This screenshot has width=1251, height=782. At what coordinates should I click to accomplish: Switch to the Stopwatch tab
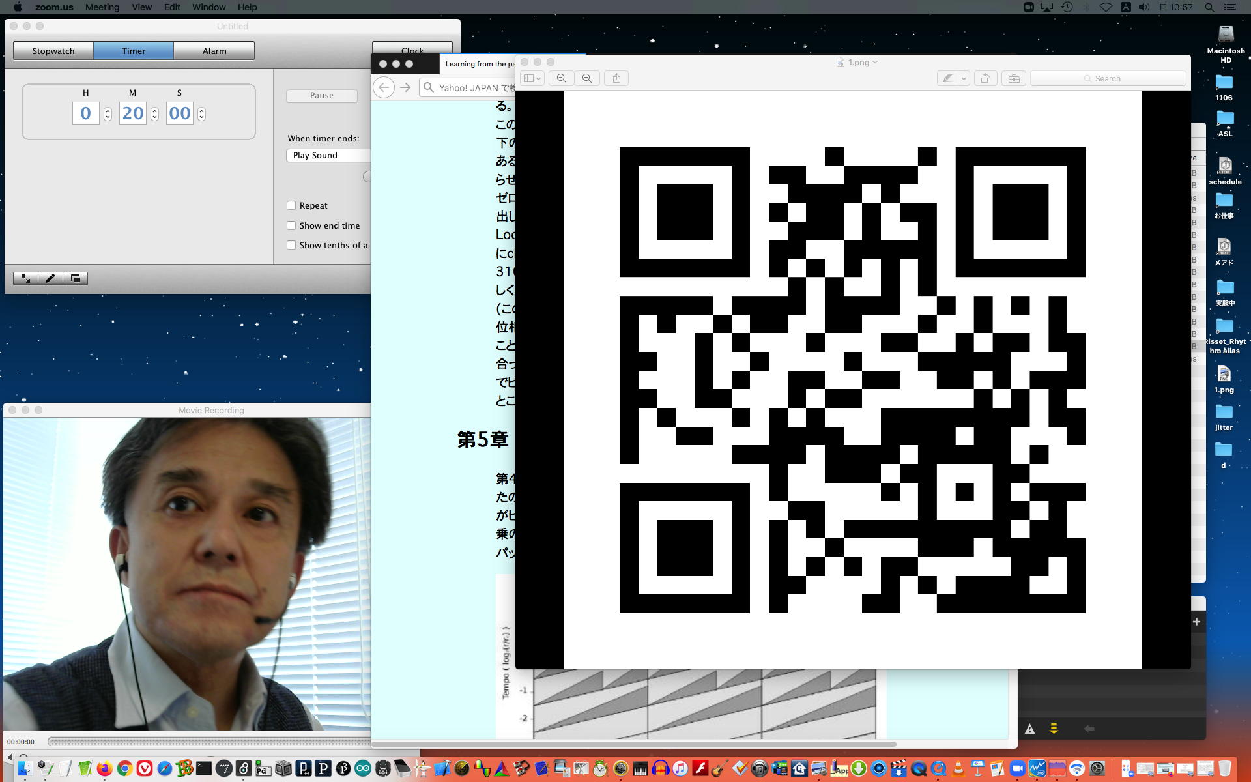tap(53, 51)
